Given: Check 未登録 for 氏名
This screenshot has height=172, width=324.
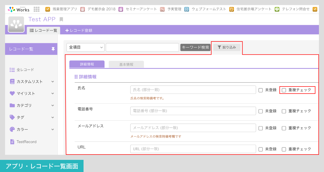Looking at the screenshot, I should [x=260, y=90].
